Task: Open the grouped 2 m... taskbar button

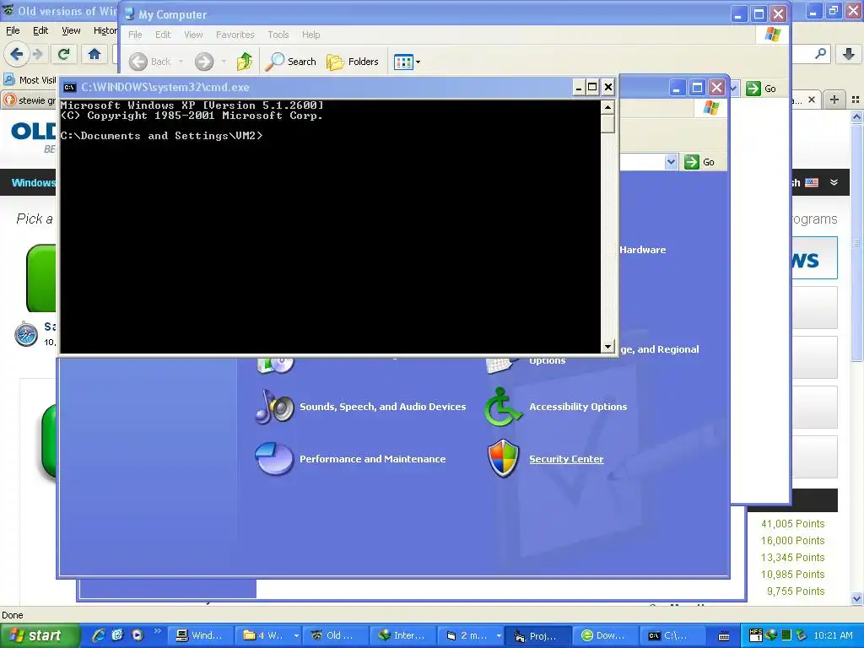Action: click(x=470, y=635)
